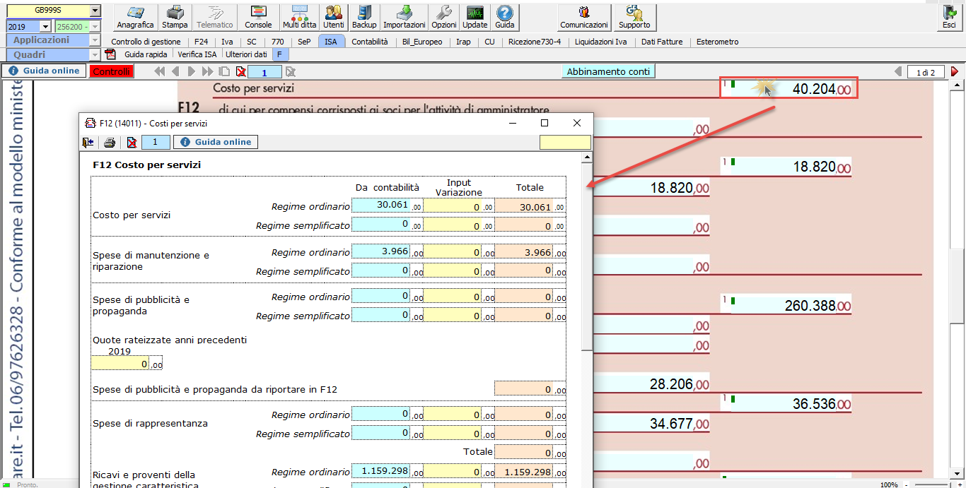Click the red X delete icon in main toolbar

point(241,71)
